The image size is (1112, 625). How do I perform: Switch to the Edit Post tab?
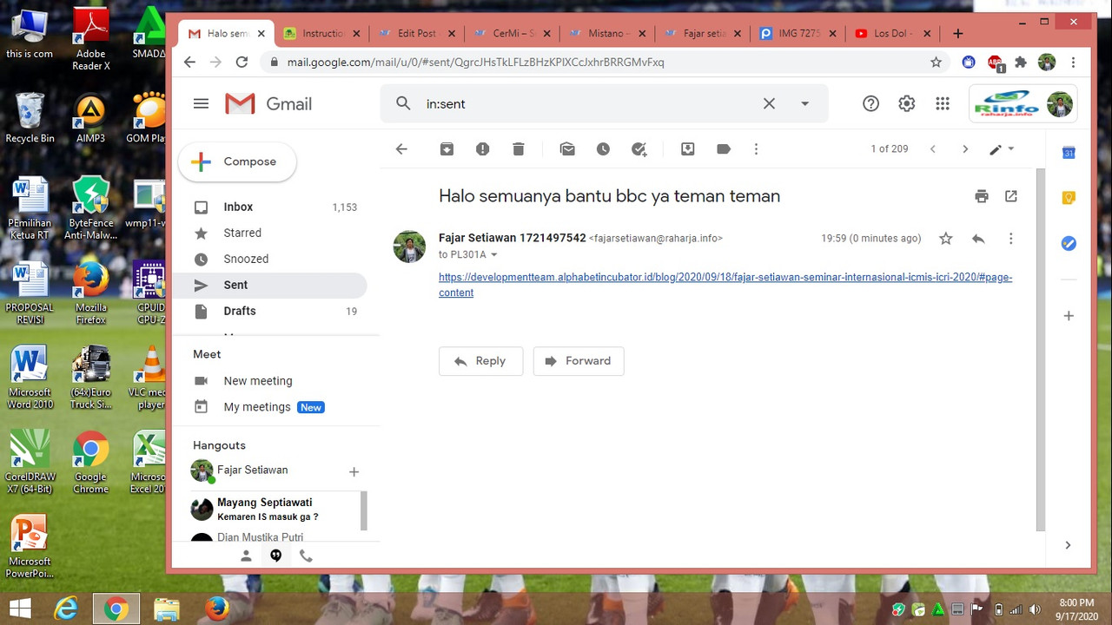pos(416,34)
